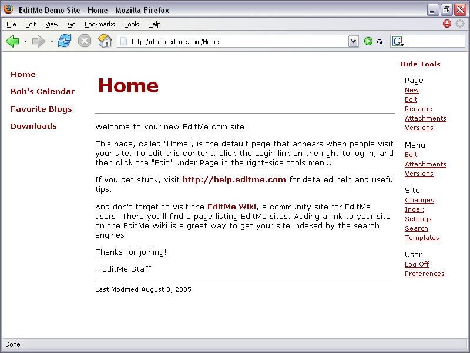470x353 pixels.
Task: Click the '– EditMe Staff' signature text
Action: tap(123, 269)
